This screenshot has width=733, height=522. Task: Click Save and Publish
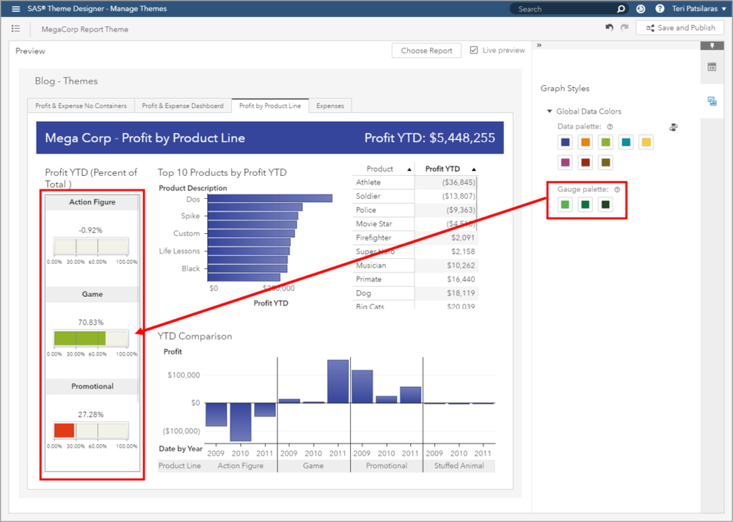(x=680, y=28)
